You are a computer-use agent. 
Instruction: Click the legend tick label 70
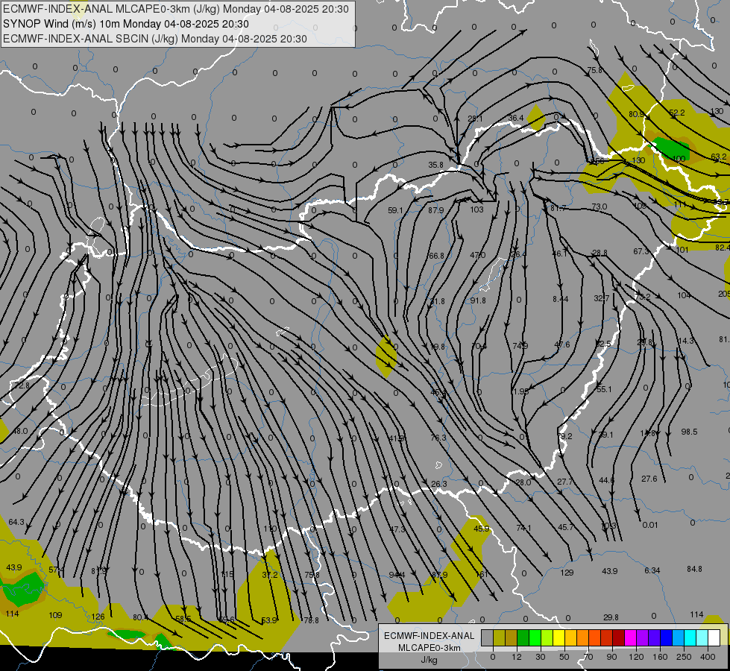click(588, 657)
